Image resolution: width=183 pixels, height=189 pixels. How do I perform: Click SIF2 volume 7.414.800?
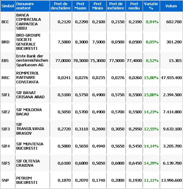(172, 112)
